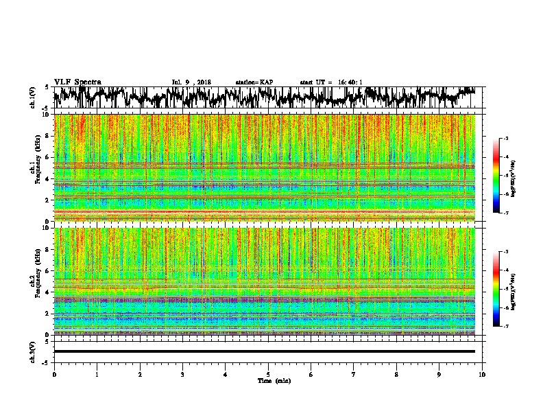
Task: Click the ch.2 color scale bar
Action: tap(496, 289)
